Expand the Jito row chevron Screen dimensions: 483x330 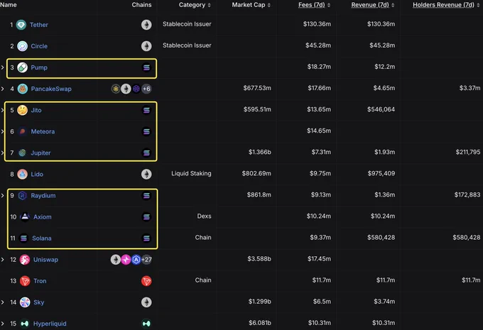(x=2, y=110)
